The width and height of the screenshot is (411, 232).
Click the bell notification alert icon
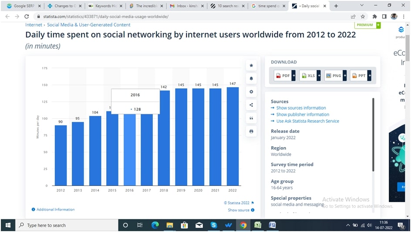pos(251,79)
